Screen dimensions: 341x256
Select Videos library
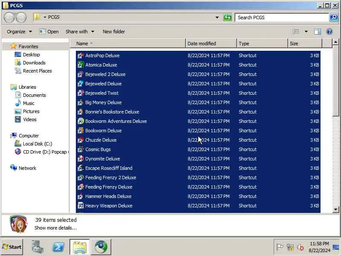(26, 119)
